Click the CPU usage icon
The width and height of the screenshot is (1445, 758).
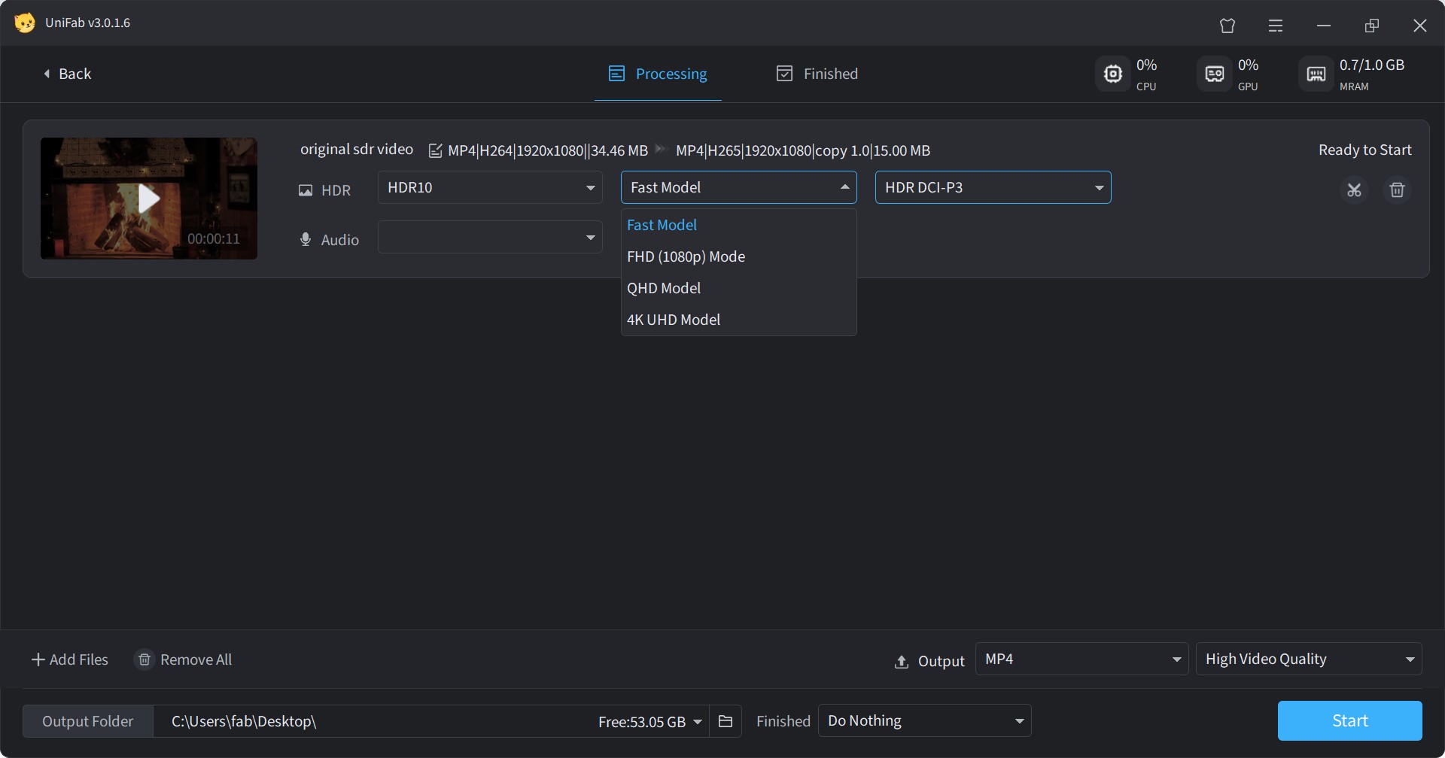(1112, 74)
